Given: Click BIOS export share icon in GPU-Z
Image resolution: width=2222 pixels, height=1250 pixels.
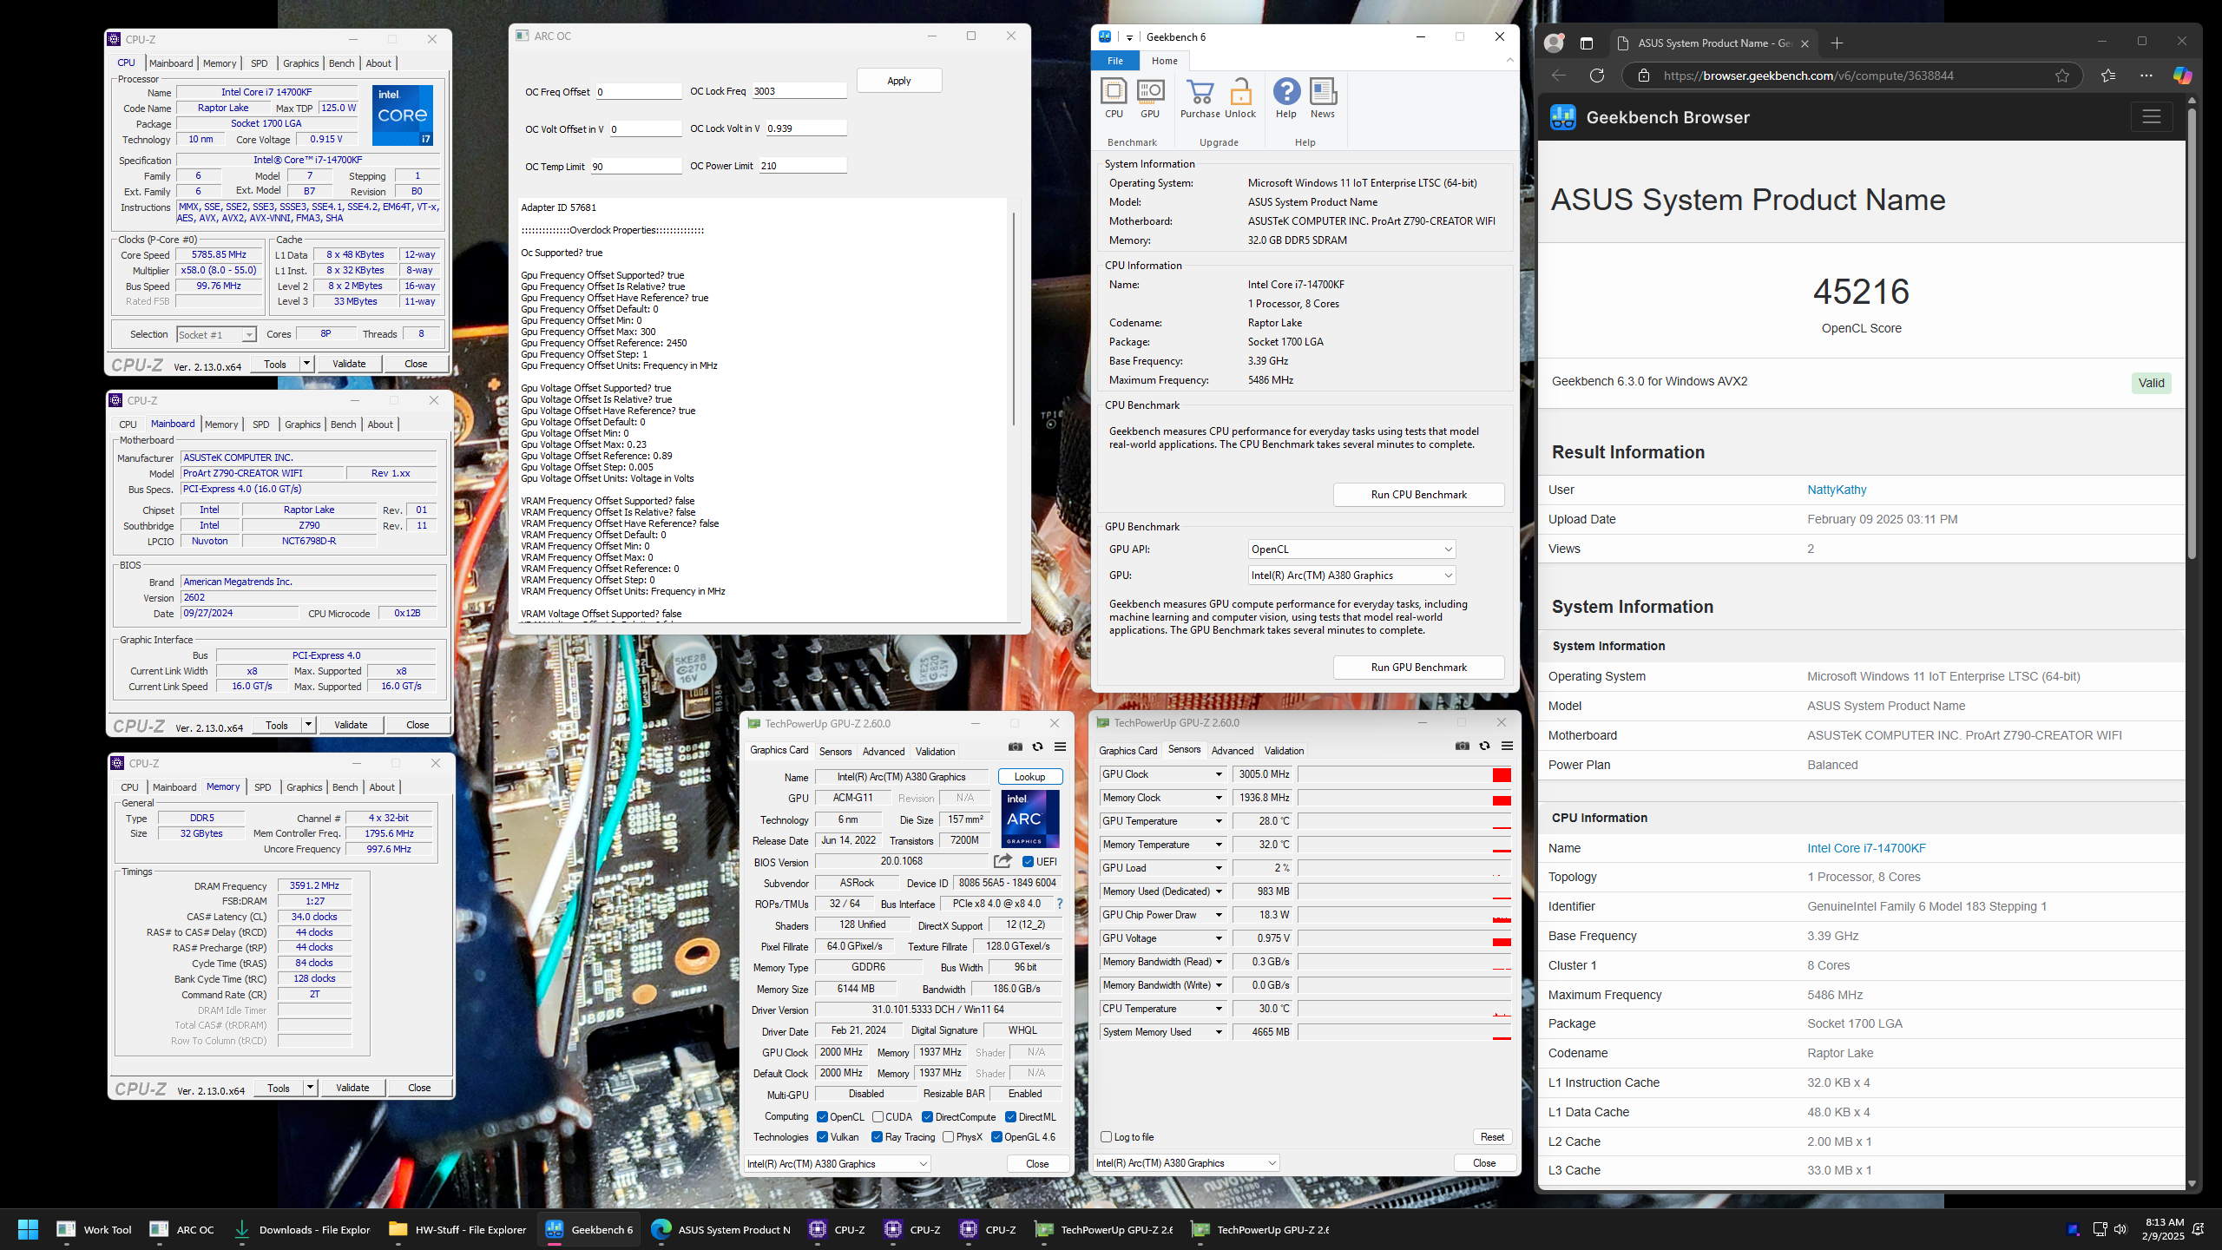Looking at the screenshot, I should click(x=1003, y=861).
